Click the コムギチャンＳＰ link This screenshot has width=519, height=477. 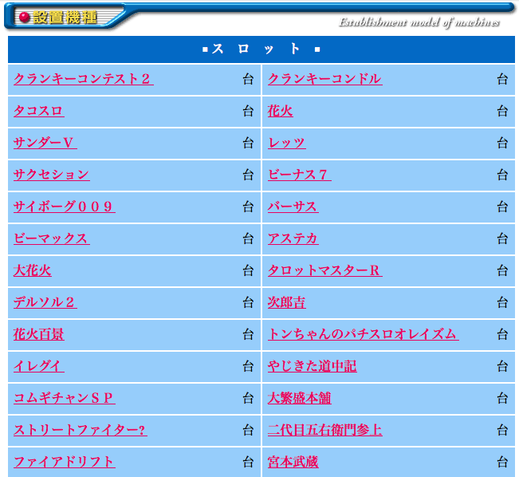[x=65, y=398]
